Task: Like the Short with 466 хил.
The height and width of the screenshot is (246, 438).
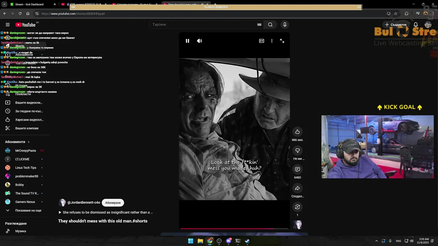Action: (x=297, y=132)
